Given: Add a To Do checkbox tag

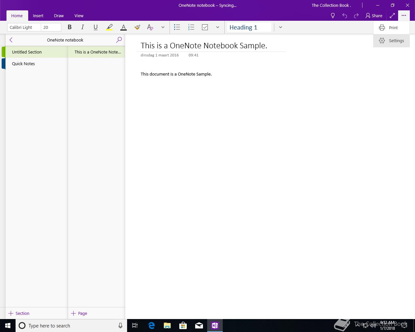Looking at the screenshot, I should 205,27.
